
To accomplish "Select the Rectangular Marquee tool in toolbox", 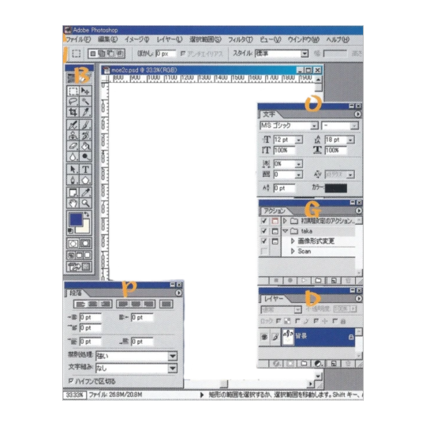I will point(73,91).
